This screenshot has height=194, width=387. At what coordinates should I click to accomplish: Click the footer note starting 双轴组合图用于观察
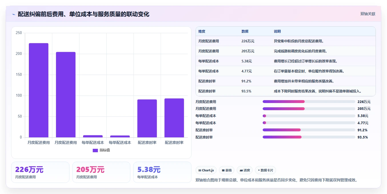[276, 180]
